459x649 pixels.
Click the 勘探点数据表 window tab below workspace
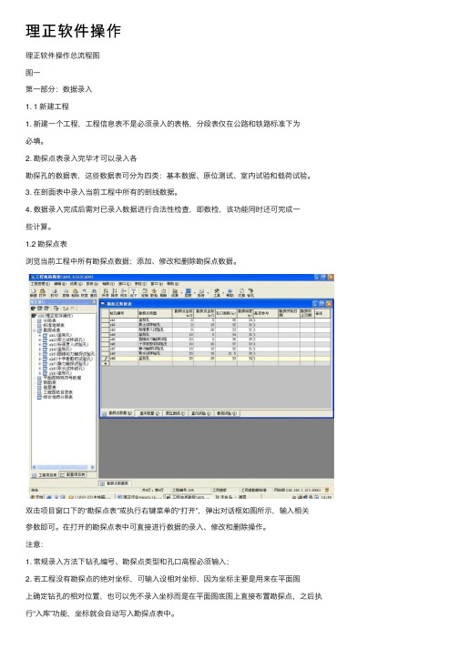(115, 483)
